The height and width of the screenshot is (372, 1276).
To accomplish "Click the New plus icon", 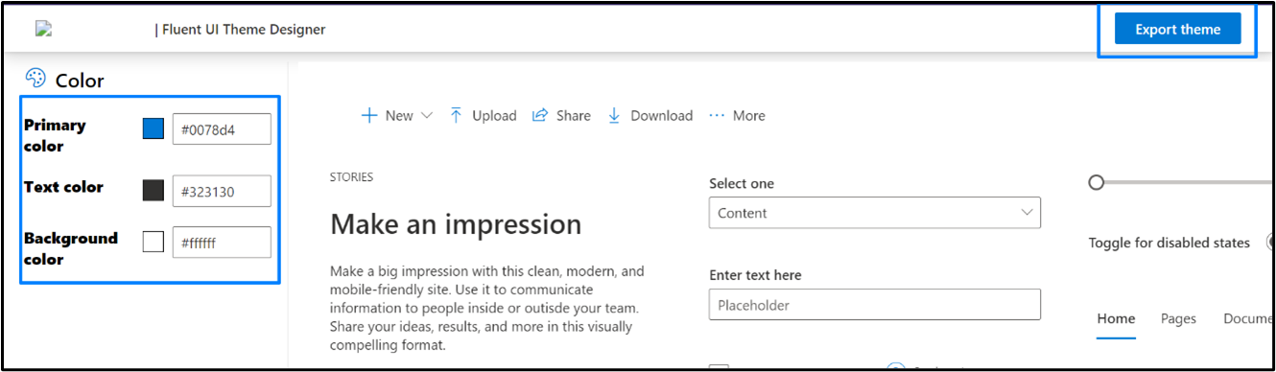I will click(369, 115).
